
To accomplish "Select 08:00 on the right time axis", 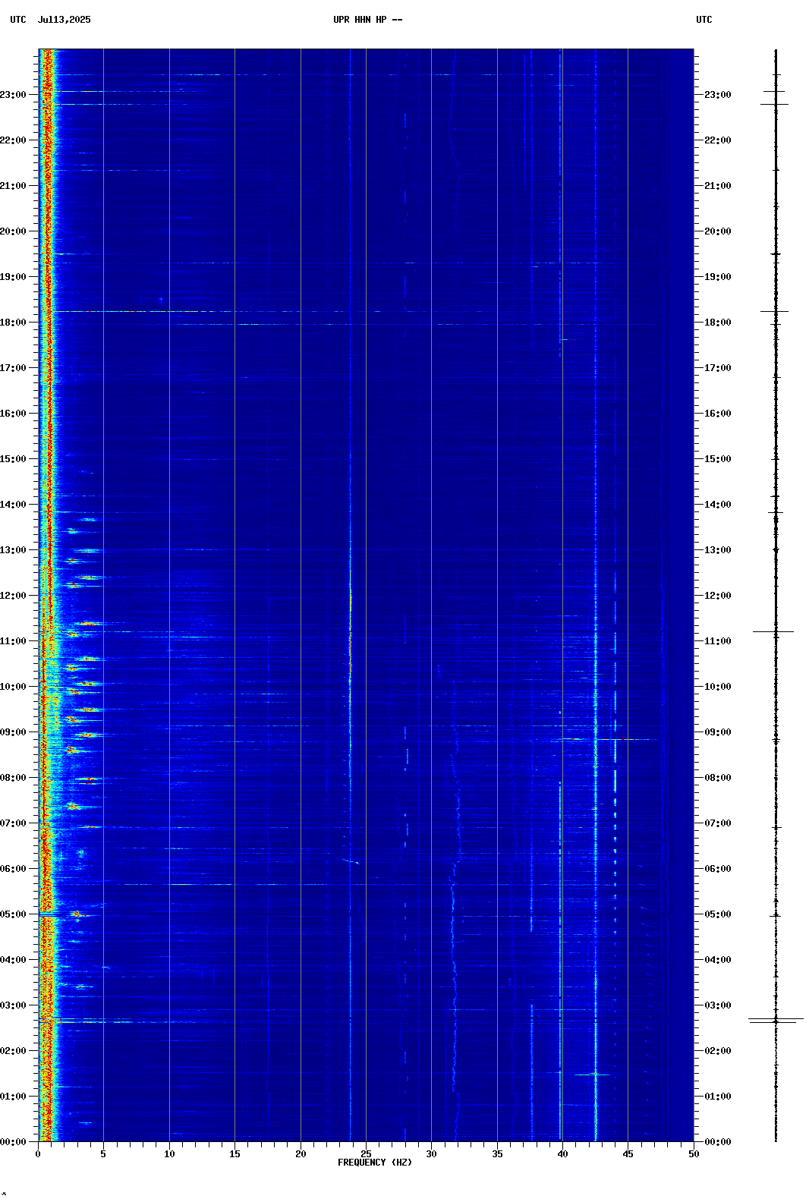I will pyautogui.click(x=718, y=778).
